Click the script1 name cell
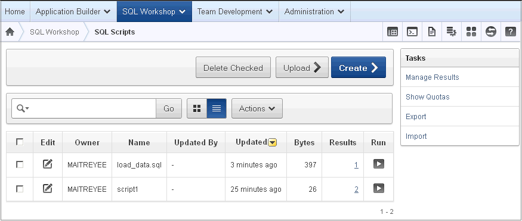The width and height of the screenshot is (522, 221). 127,189
